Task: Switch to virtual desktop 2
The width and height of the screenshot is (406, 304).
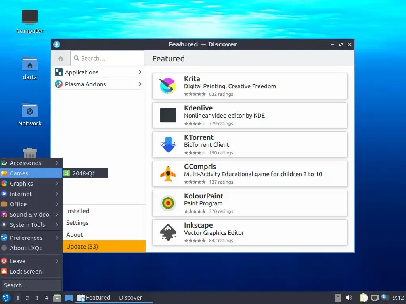Action: (x=27, y=298)
